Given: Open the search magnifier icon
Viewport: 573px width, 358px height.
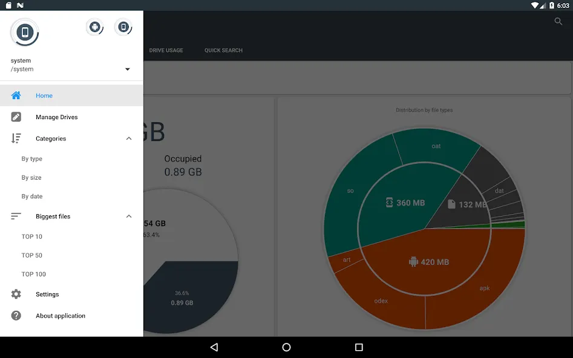Looking at the screenshot, I should pos(558,22).
